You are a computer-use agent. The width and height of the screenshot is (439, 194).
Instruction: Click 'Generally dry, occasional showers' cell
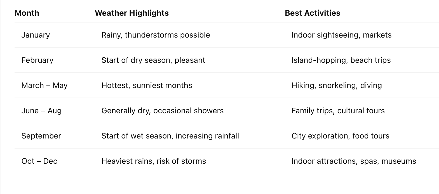point(163,111)
